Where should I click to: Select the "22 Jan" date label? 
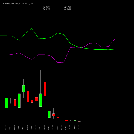click(x=14, y=128)
